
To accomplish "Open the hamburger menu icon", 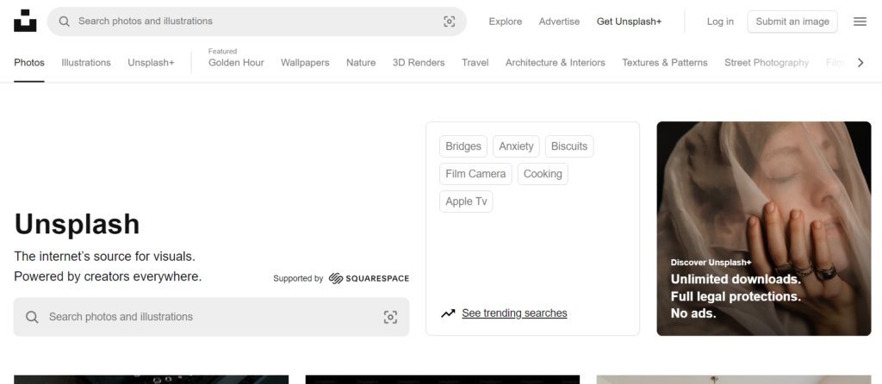I will tap(860, 22).
